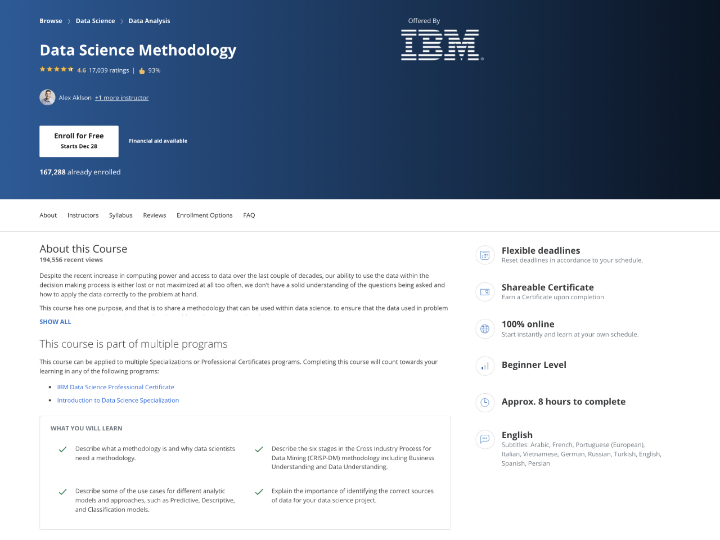Click the Shareable Certificate icon

pyautogui.click(x=485, y=292)
